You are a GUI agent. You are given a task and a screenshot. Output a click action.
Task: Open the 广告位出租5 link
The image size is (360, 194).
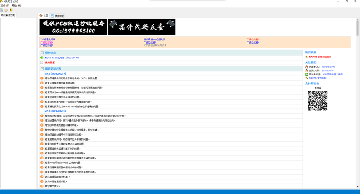coord(150,42)
